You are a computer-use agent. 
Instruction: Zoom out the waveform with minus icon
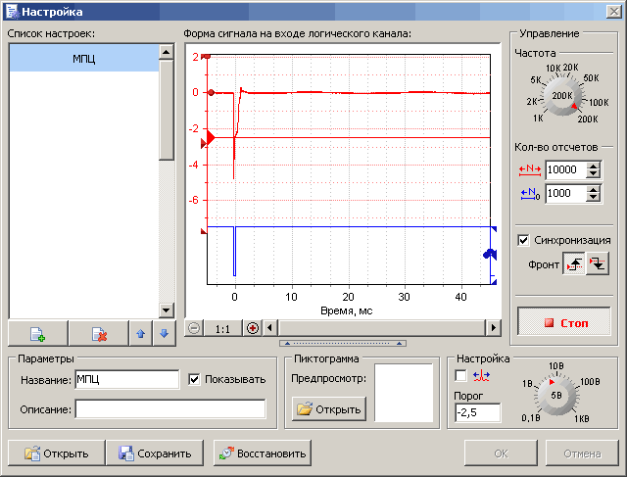pos(193,328)
